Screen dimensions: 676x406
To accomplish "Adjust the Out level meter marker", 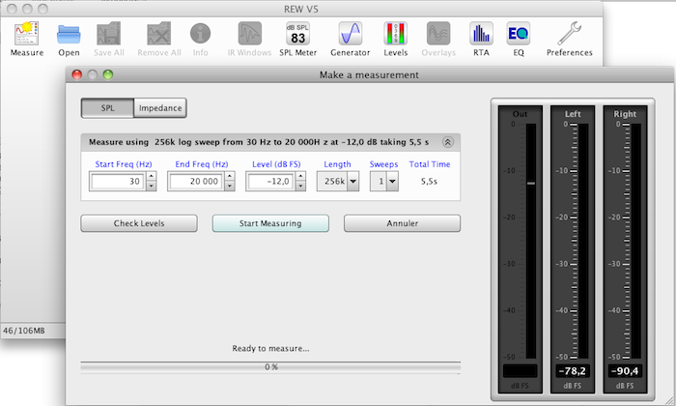I will click(531, 183).
